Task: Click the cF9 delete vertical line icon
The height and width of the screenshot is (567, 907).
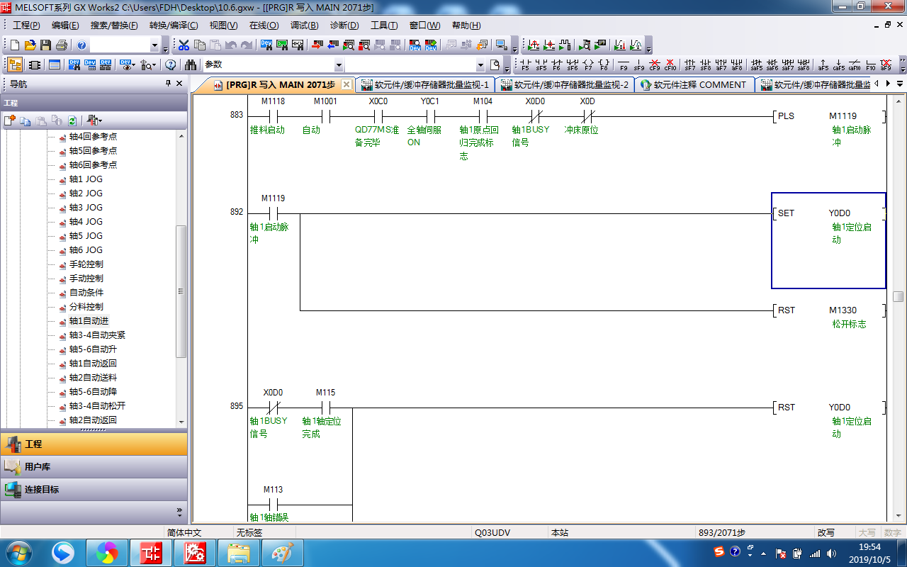Action: [x=654, y=65]
